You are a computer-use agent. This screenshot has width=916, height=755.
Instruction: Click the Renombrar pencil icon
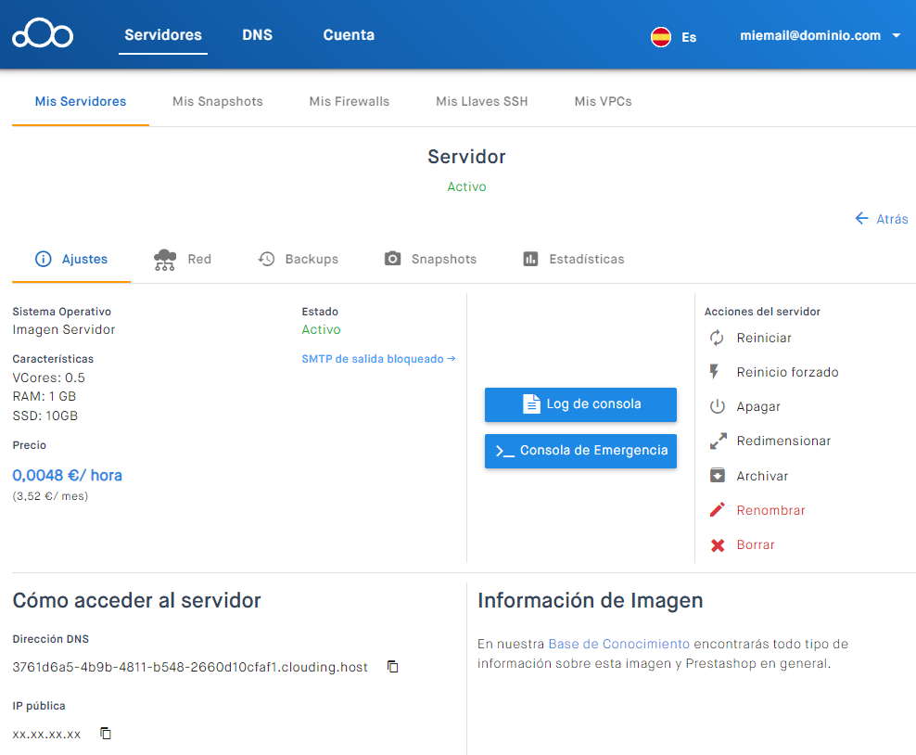tap(717, 510)
